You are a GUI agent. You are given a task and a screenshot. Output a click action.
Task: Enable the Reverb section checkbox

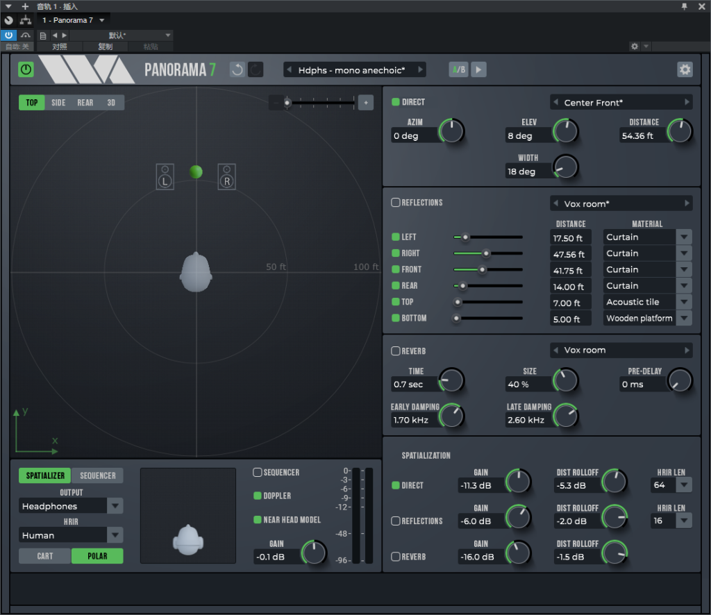pyautogui.click(x=395, y=351)
